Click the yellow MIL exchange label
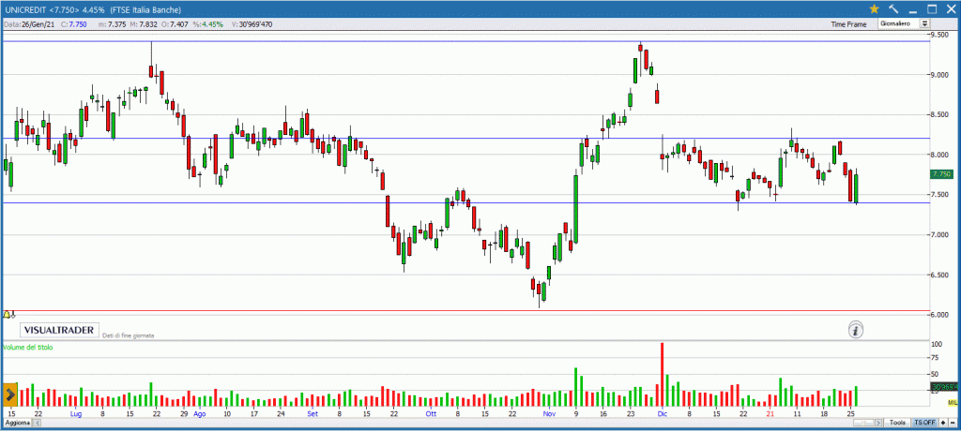Image resolution: width=961 pixels, height=431 pixels. (x=953, y=403)
